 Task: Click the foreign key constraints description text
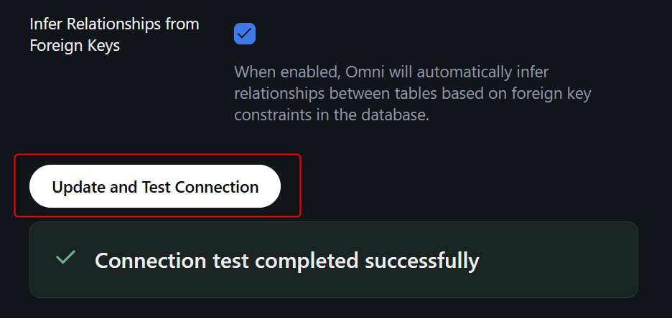[412, 93]
